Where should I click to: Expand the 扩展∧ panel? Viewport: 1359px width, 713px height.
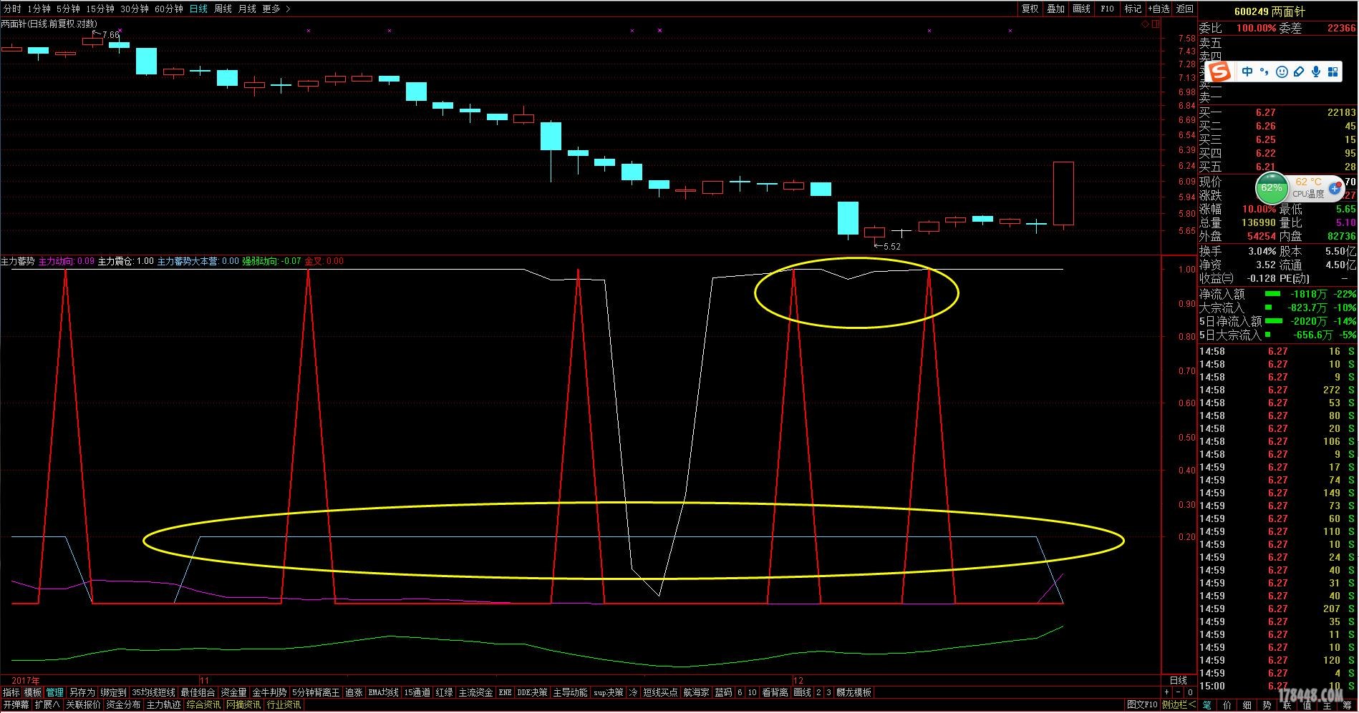click(47, 704)
